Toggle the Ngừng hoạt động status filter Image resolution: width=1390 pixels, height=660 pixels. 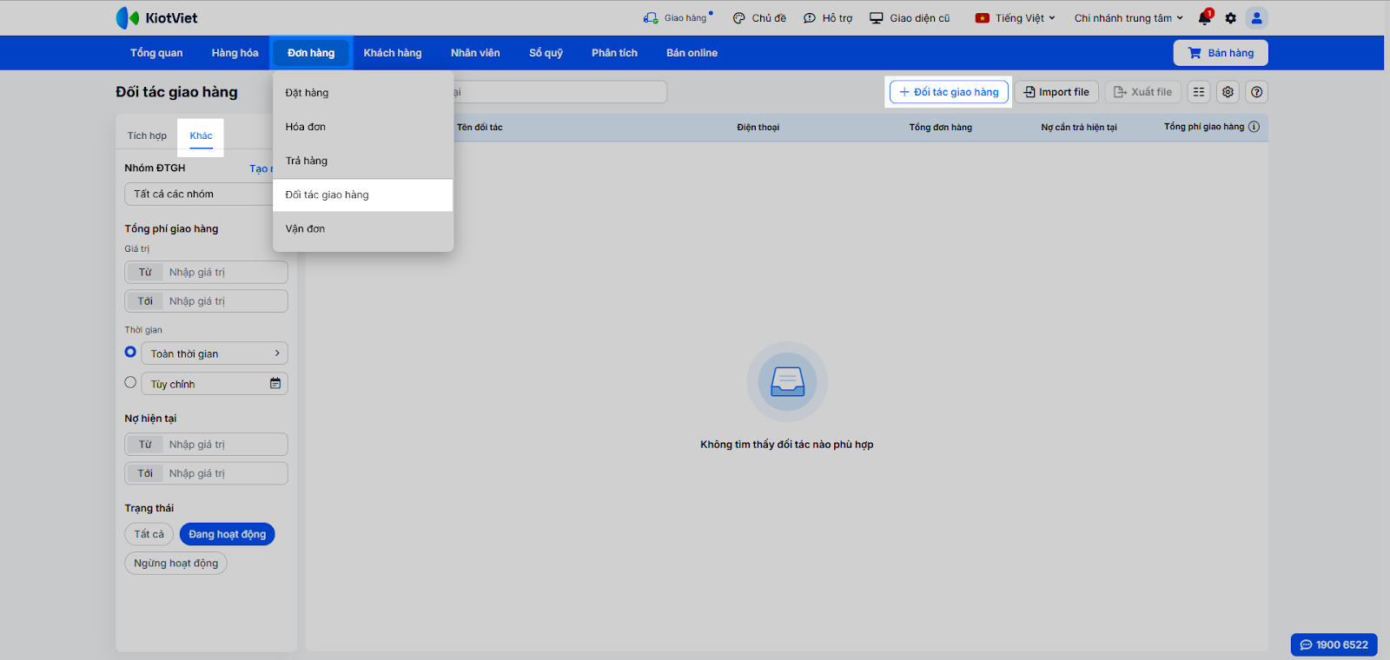(175, 564)
